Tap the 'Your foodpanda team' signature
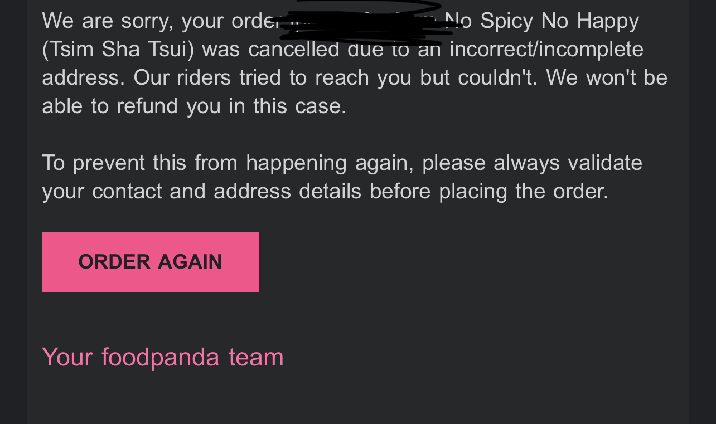This screenshot has height=424, width=716. tap(163, 357)
